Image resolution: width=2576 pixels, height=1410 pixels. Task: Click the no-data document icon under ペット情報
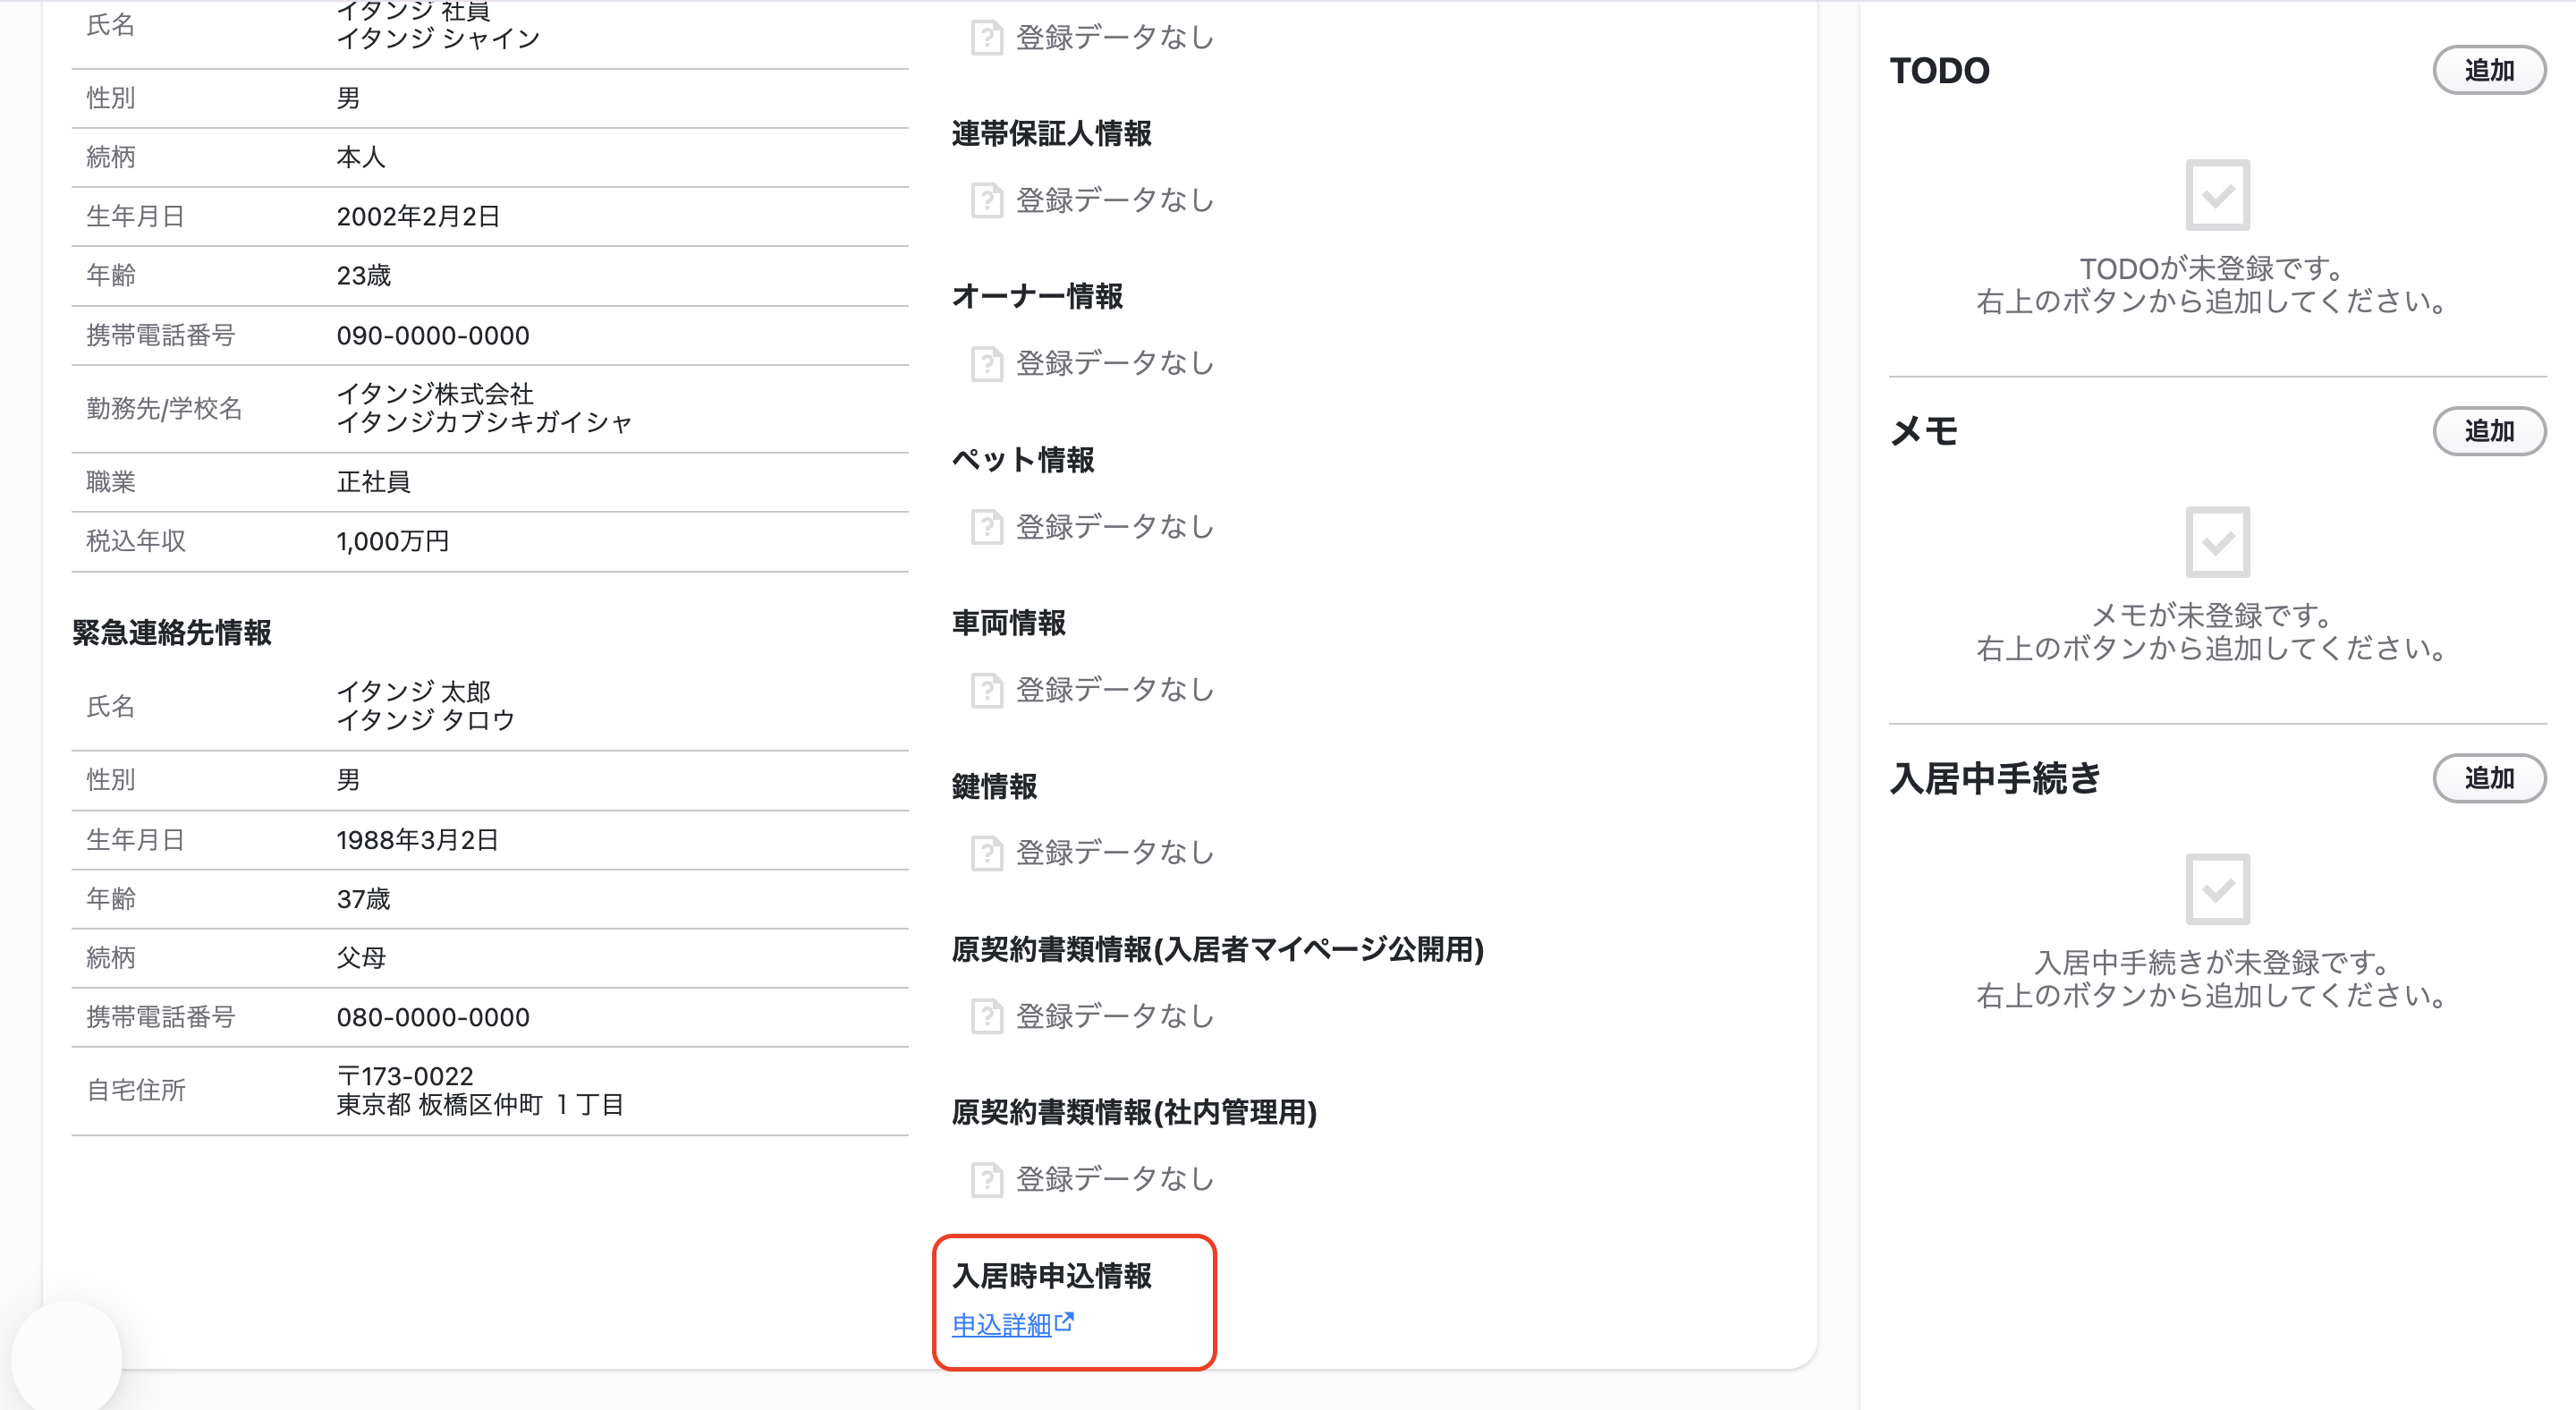coord(986,527)
